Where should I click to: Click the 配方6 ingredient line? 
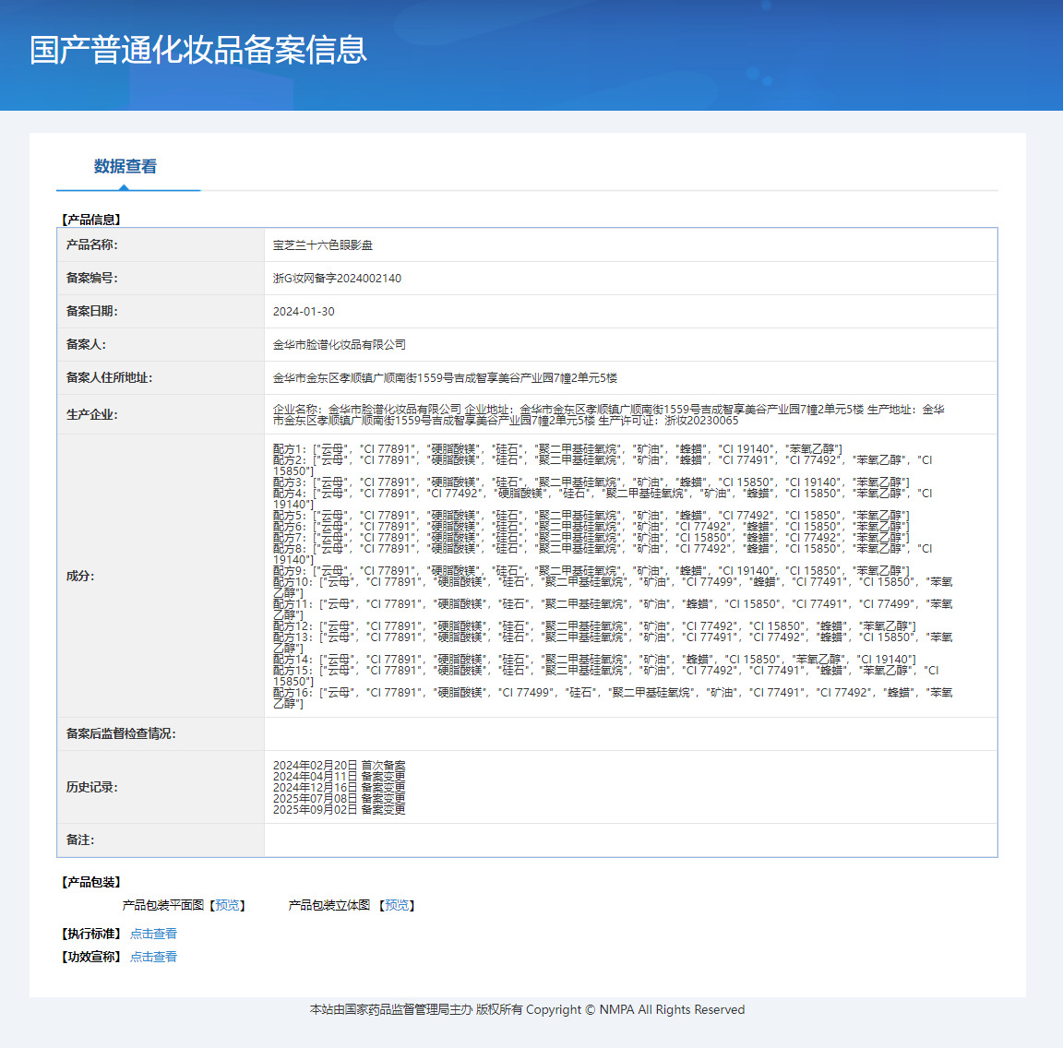point(591,526)
